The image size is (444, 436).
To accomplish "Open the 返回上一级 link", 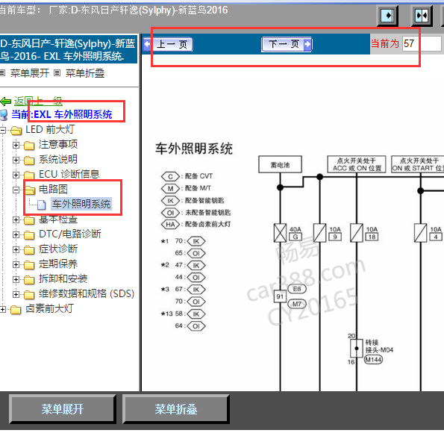I will click(x=38, y=101).
